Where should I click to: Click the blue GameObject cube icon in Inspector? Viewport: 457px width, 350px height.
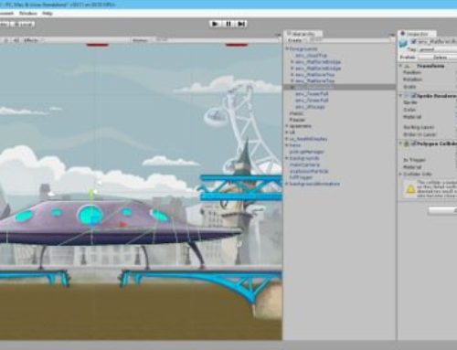tap(404, 44)
